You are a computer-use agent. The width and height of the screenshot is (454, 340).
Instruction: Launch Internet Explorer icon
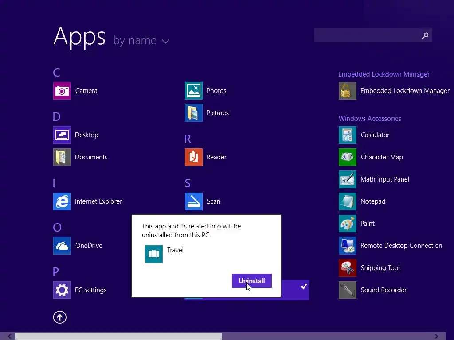click(62, 201)
